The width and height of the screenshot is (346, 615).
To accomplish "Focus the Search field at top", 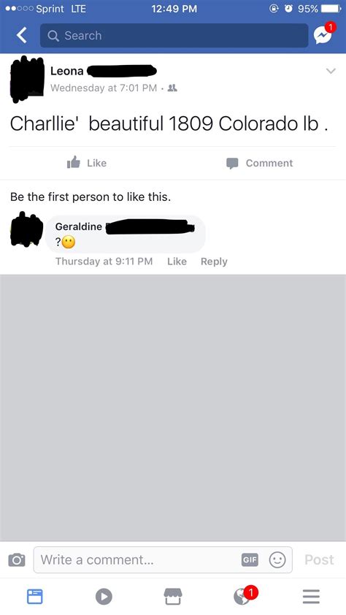I will point(174,35).
